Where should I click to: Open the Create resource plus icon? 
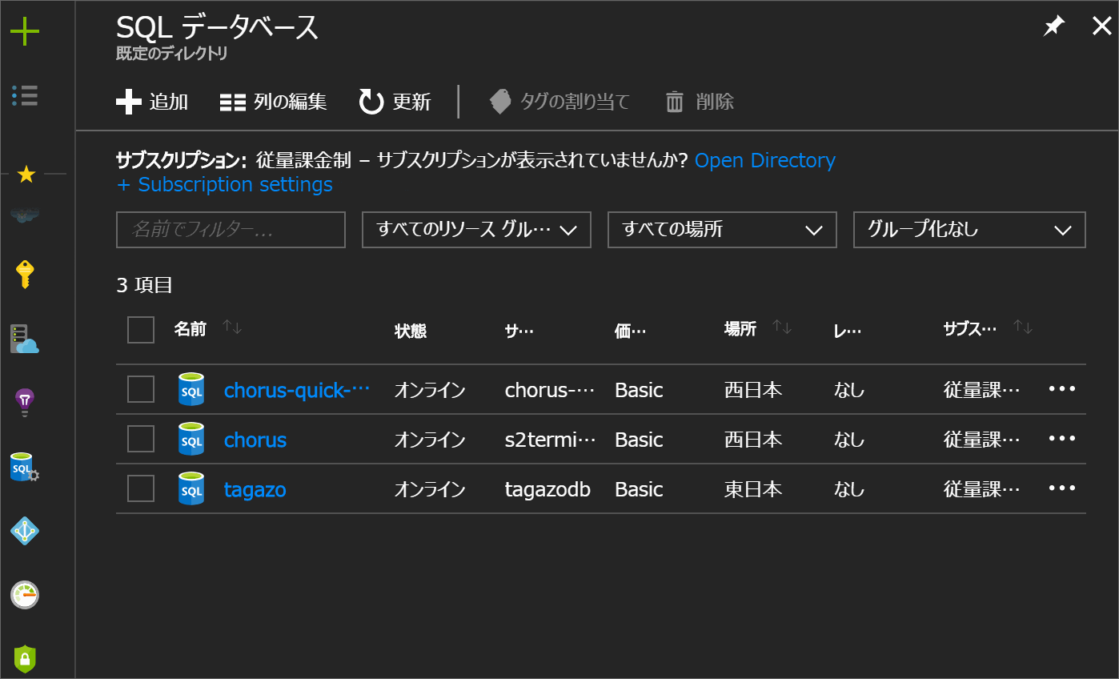[x=26, y=32]
